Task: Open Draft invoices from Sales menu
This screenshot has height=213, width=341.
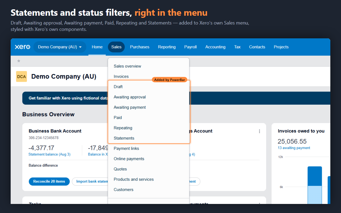Action: click(x=148, y=87)
